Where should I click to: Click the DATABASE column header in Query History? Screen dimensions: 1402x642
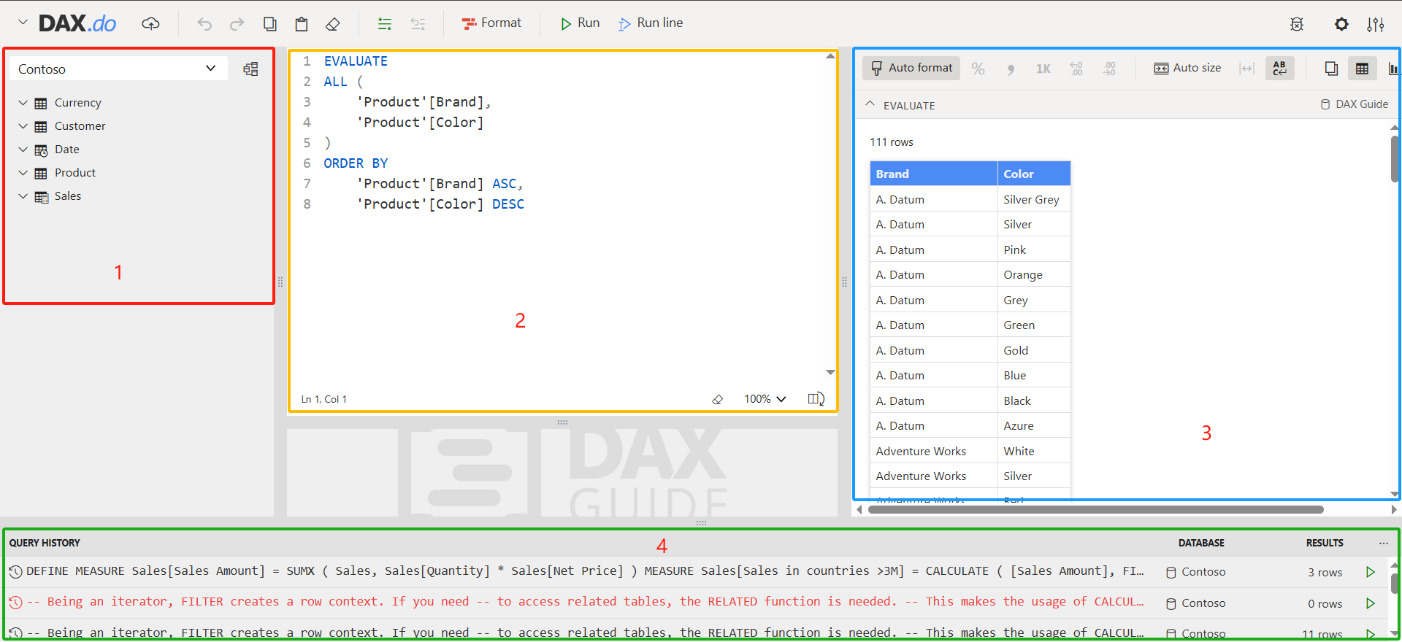point(1201,543)
